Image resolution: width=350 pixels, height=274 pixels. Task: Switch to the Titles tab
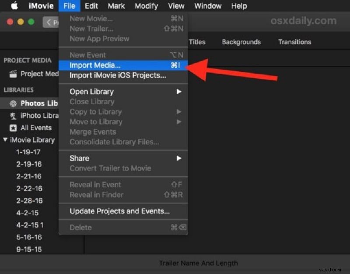point(197,42)
